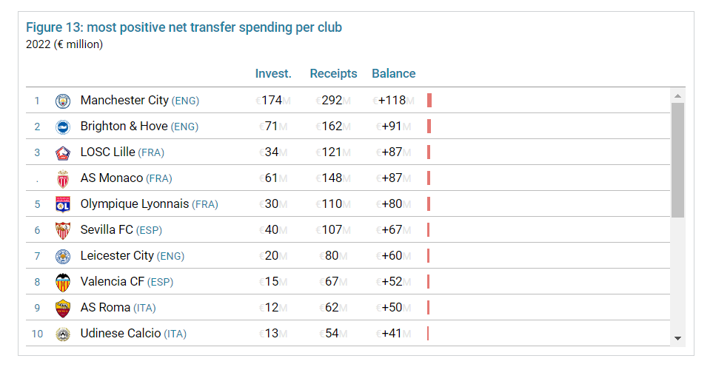Screen dimensions: 713x367
Task: Select the Manchester City club name
Action: coord(124,100)
